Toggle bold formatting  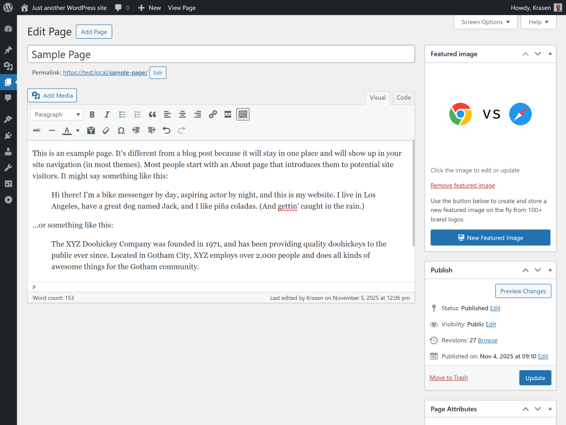coord(92,115)
